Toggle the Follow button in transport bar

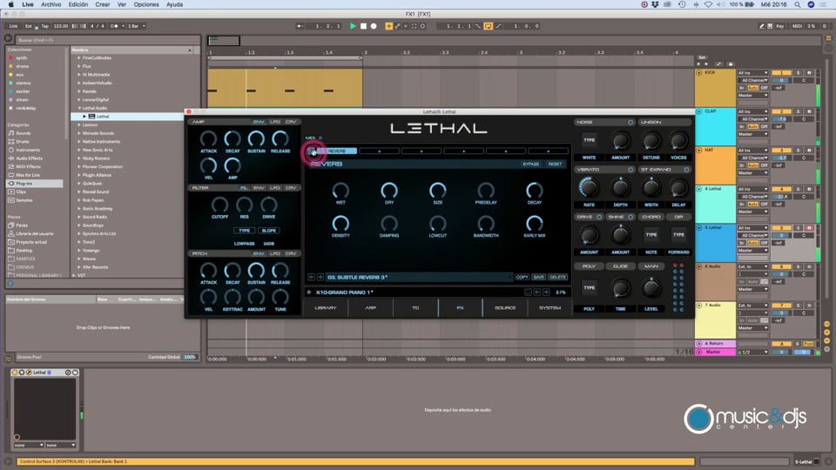(x=300, y=25)
